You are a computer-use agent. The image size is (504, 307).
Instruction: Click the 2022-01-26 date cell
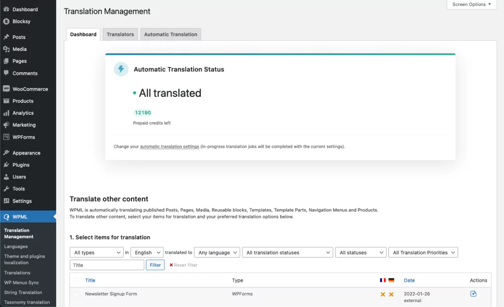pyautogui.click(x=417, y=294)
